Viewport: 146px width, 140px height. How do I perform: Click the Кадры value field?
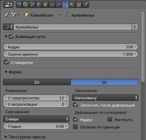[x=71, y=47]
